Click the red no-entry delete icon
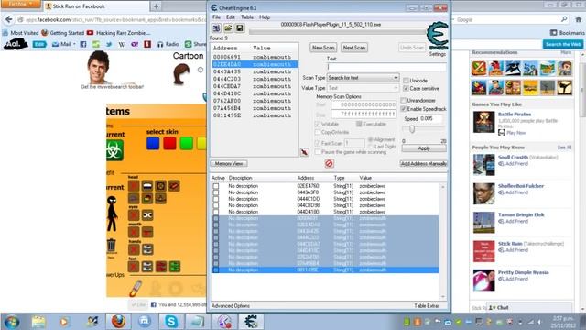586x330 pixels. [x=330, y=163]
